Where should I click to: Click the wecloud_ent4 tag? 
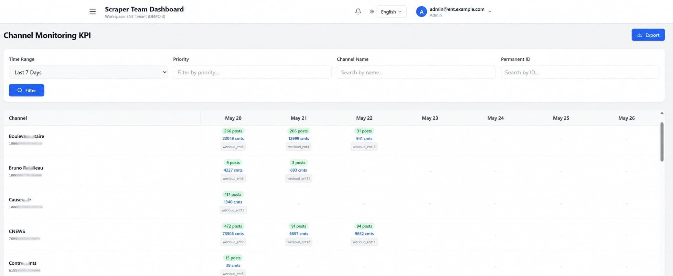pyautogui.click(x=299, y=147)
